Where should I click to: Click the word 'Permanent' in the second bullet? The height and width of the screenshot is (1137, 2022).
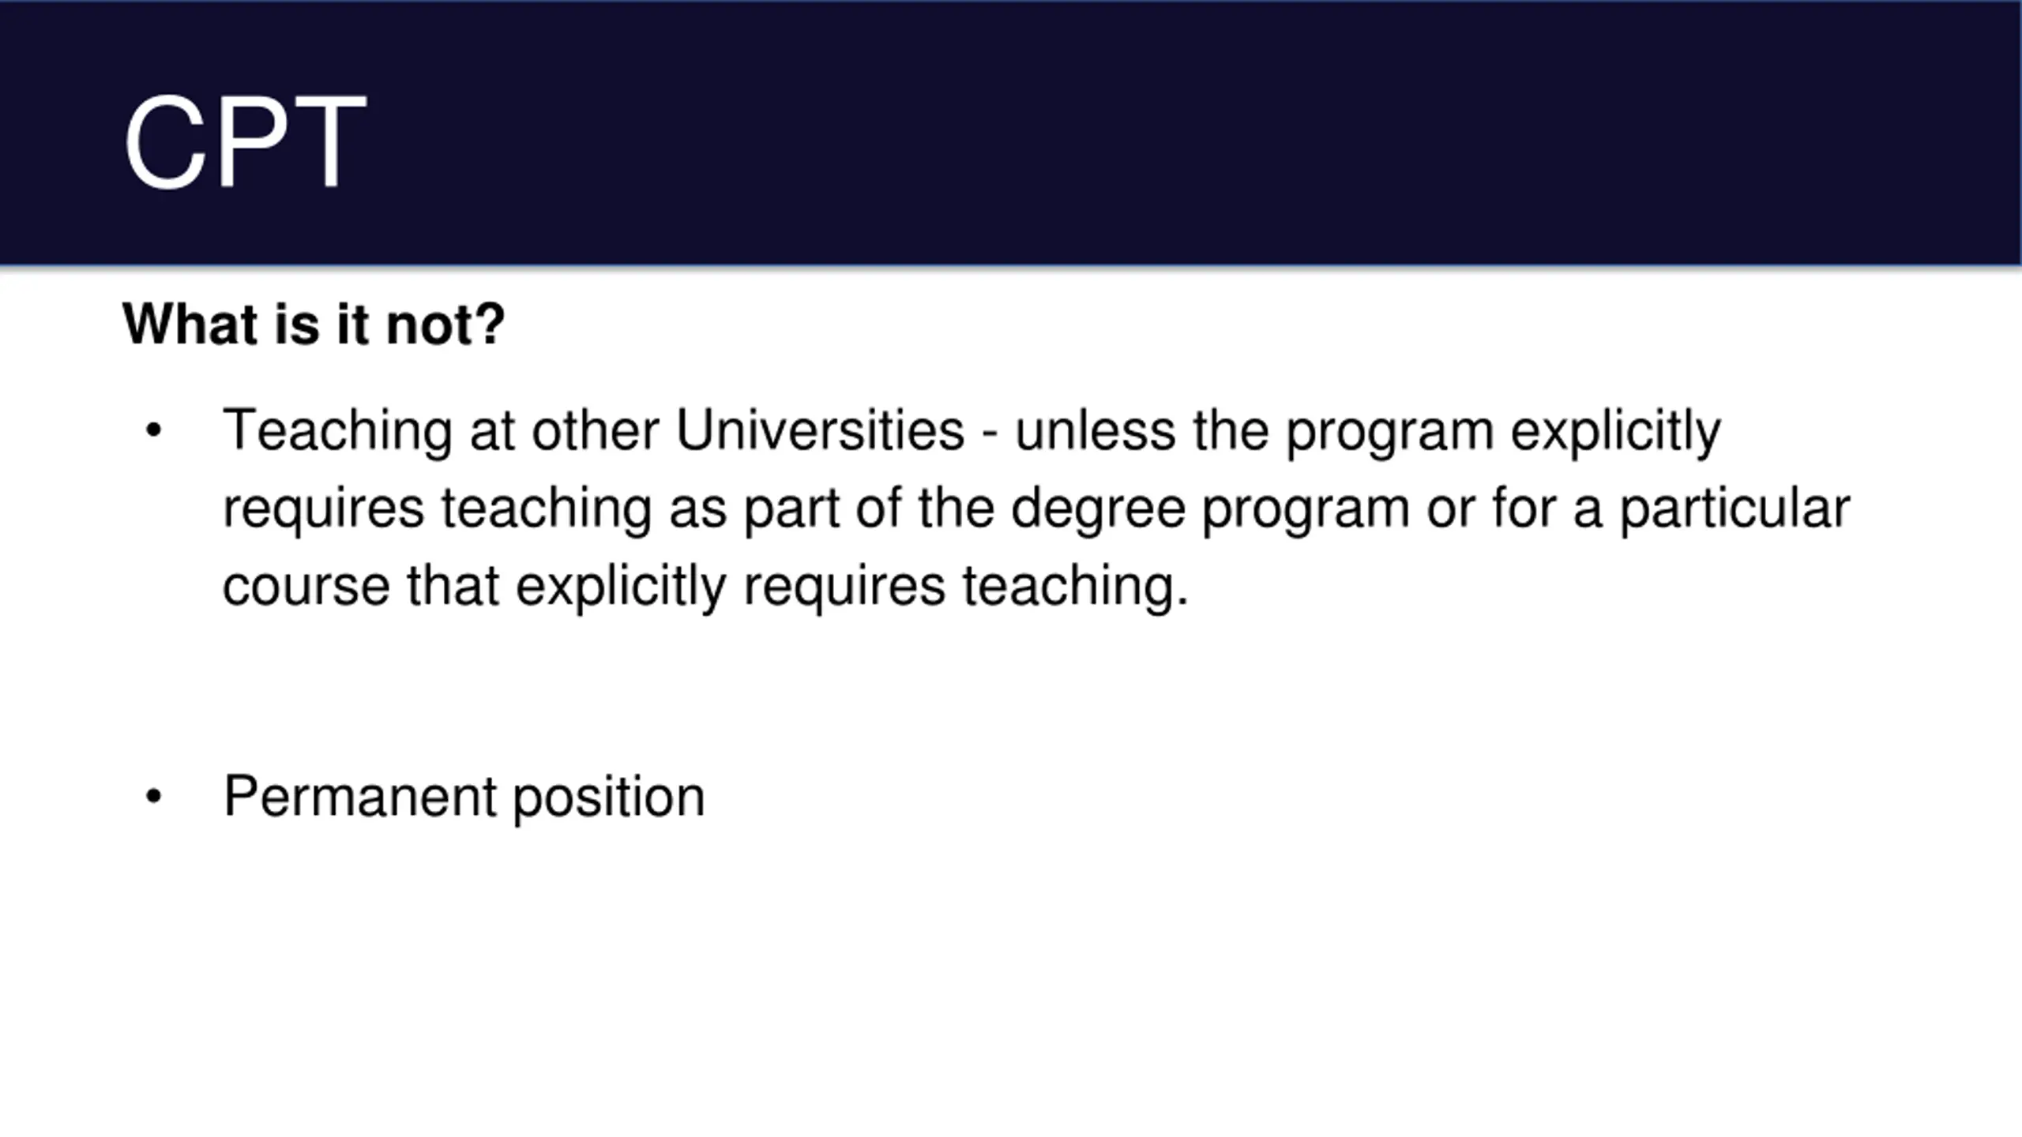point(360,797)
